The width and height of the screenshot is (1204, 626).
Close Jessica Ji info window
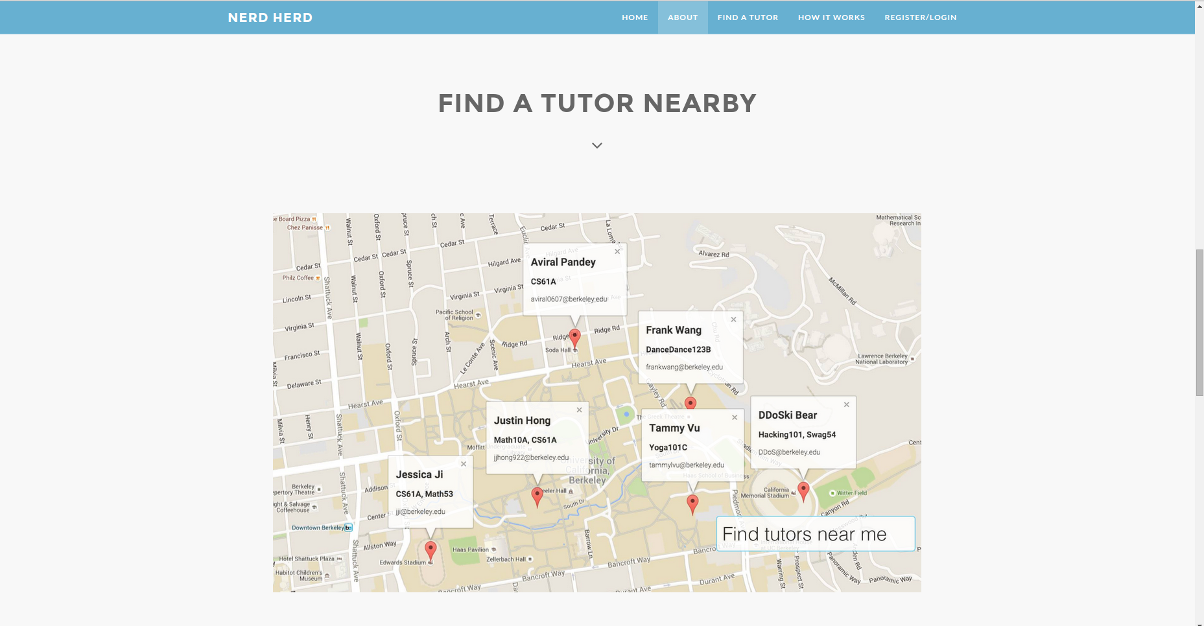464,464
